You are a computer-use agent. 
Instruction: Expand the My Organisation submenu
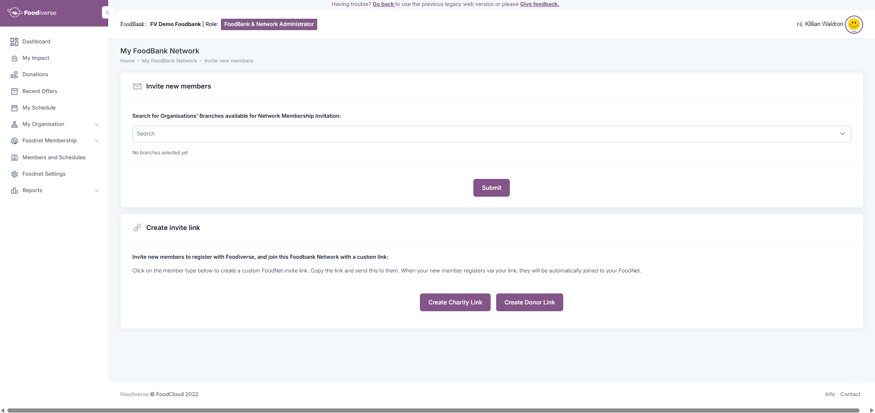coord(96,125)
